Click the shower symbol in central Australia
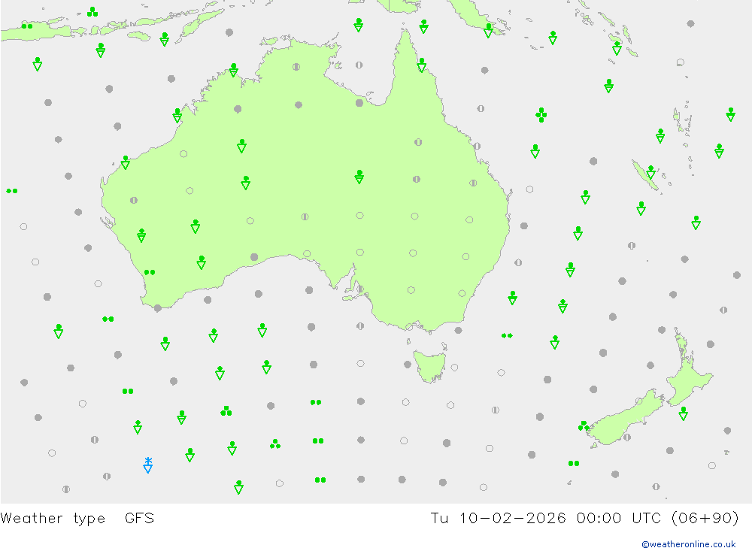The height and width of the screenshot is (551, 752). [359, 177]
